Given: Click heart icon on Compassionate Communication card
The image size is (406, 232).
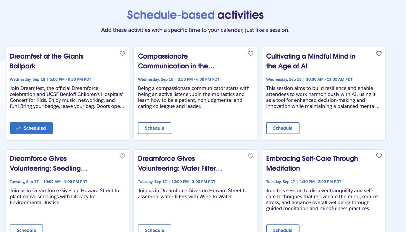Looking at the screenshot, I should point(250,54).
